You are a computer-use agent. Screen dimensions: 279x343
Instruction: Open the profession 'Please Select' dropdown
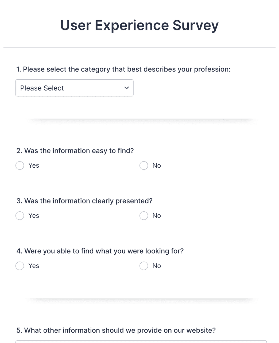[74, 88]
